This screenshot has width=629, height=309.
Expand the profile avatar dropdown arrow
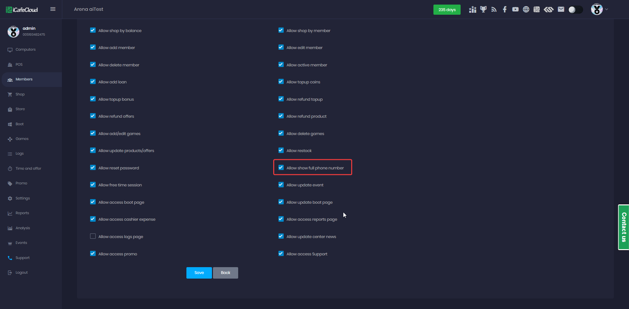pyautogui.click(x=606, y=9)
